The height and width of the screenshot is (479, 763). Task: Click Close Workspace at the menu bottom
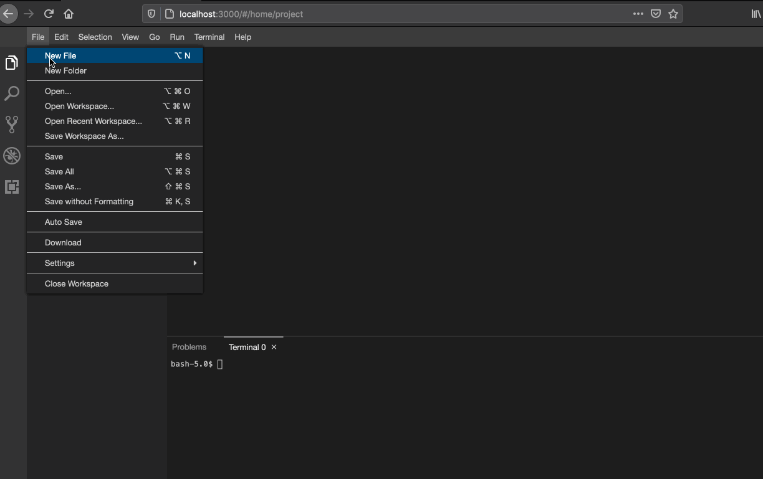76,283
